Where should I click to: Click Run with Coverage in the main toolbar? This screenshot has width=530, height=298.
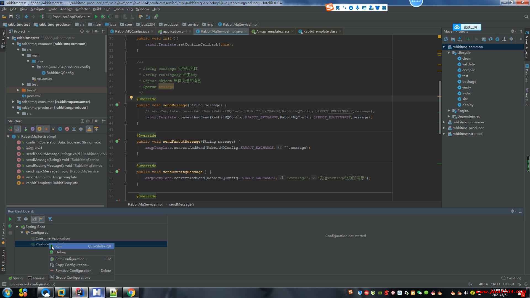[x=110, y=17]
